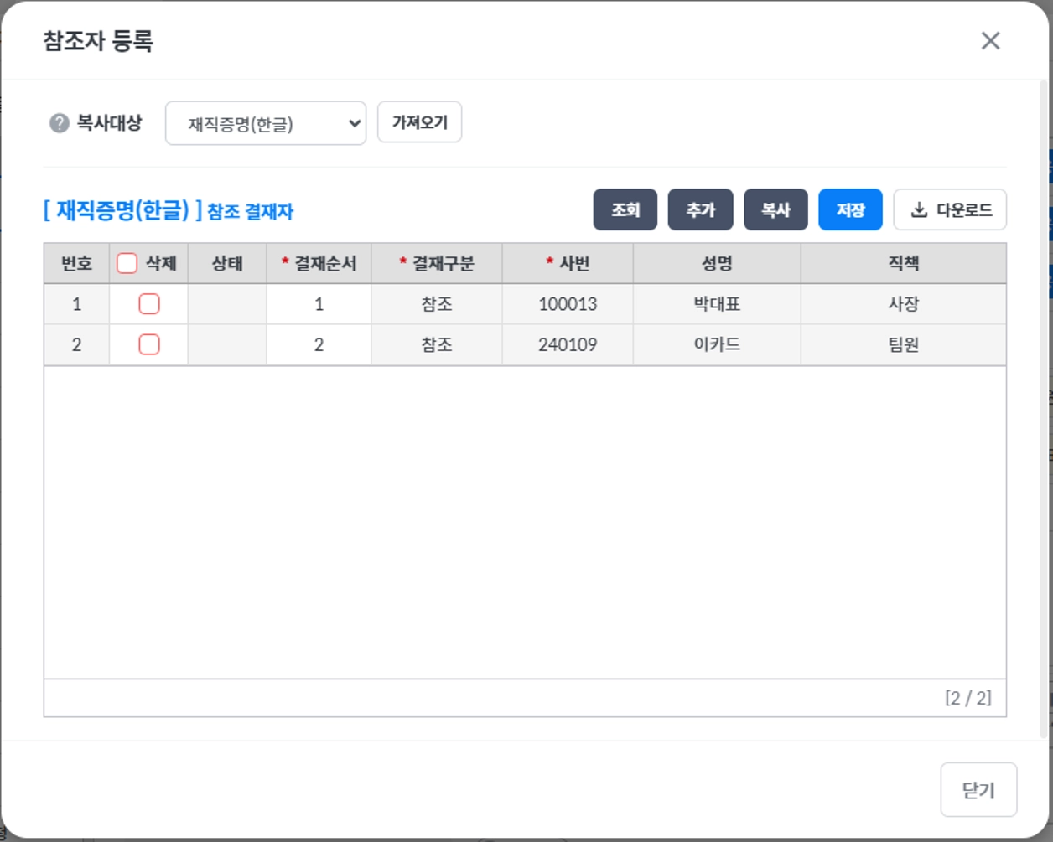1053x842 pixels.
Task: Click the 결재순서 column header
Action: coord(319,263)
